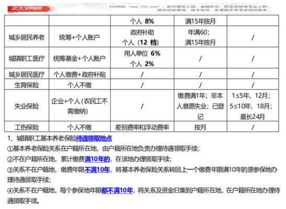Click the 满10年的 highlighted link
The image size is (286, 209).
click(x=97, y=159)
